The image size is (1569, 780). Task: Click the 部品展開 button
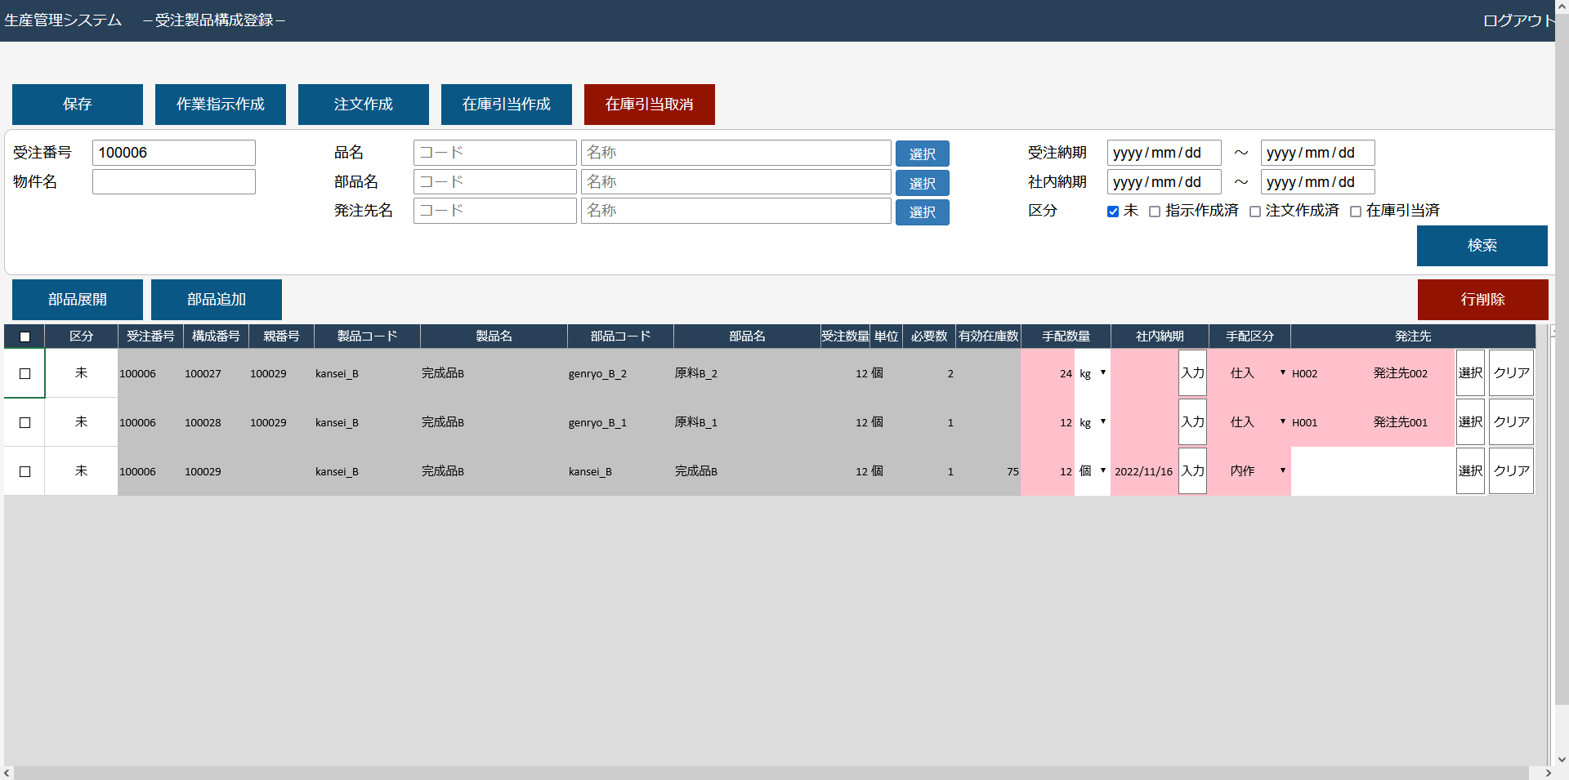coord(77,300)
